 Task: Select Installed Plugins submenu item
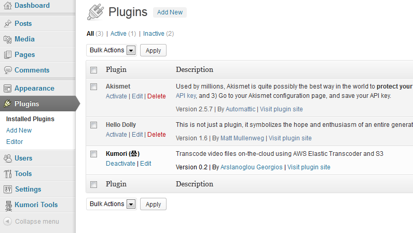[x=30, y=119]
